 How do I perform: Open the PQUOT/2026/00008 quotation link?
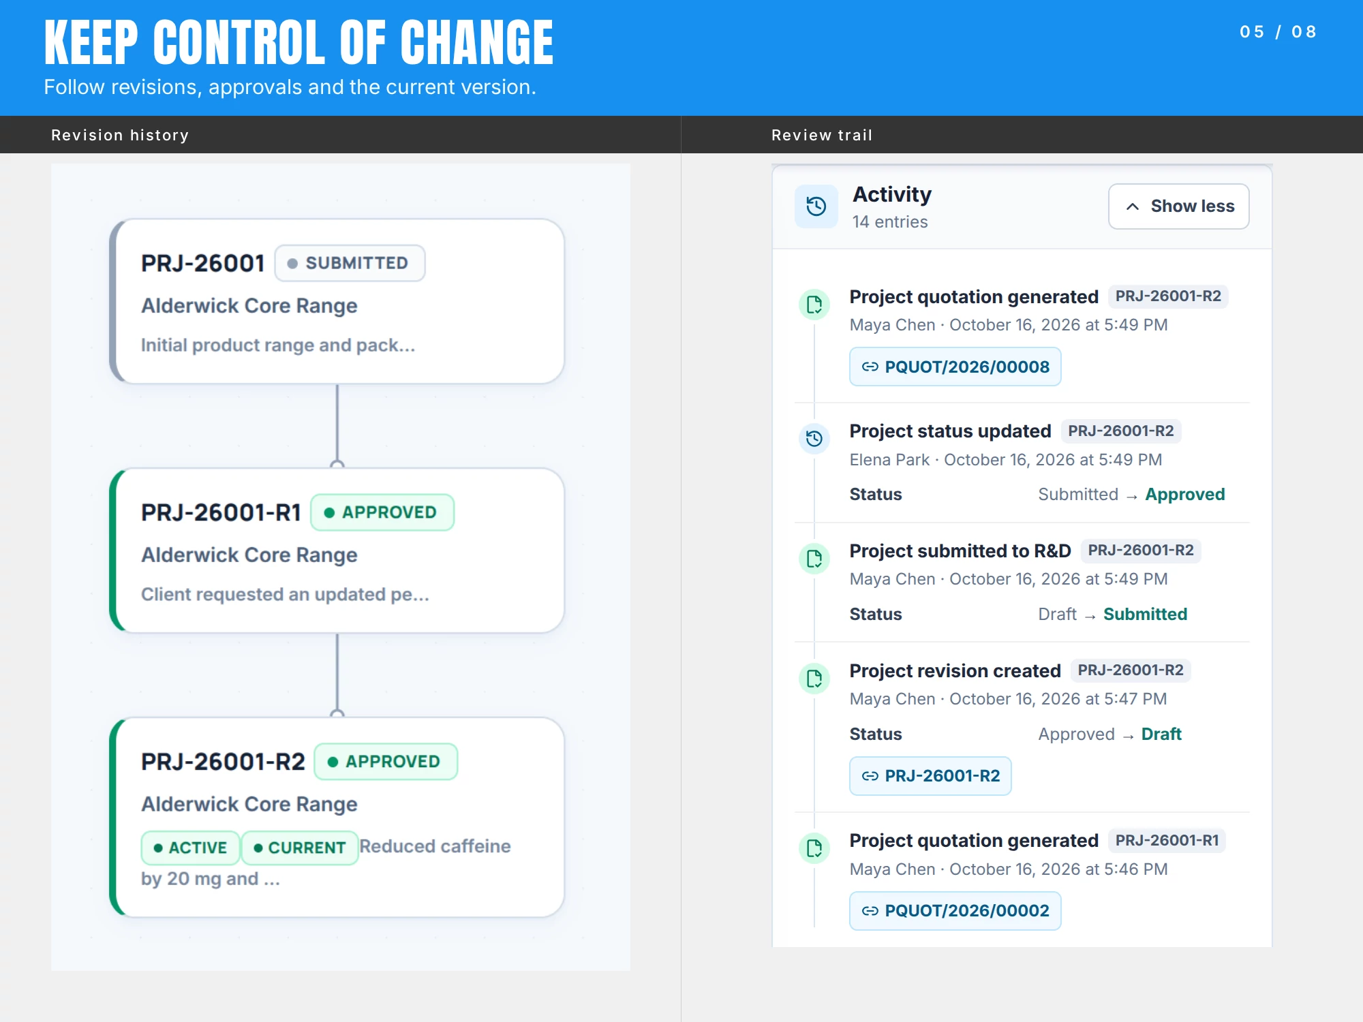955,367
